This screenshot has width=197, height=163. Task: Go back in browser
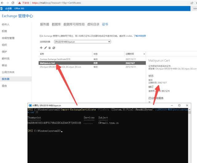pyautogui.click(x=2, y=3)
